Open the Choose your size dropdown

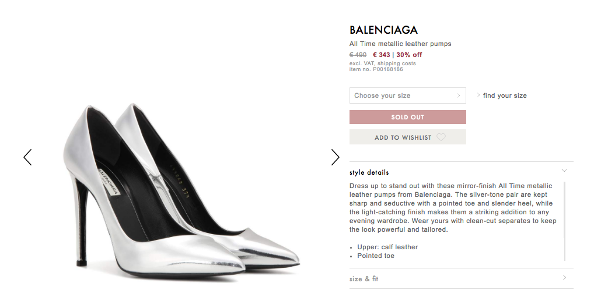coord(408,96)
